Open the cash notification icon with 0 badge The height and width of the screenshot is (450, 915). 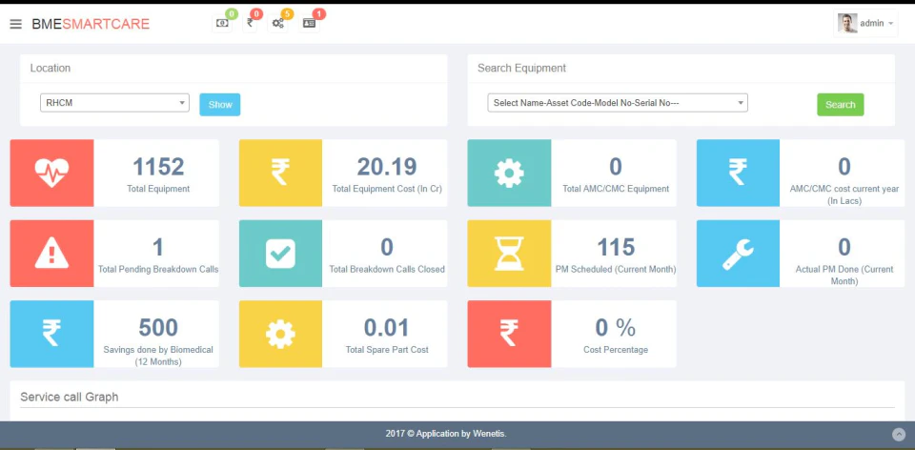pyautogui.click(x=222, y=23)
